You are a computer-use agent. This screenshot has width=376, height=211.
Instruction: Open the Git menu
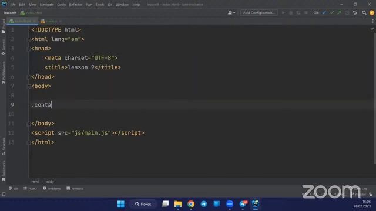(110, 5)
